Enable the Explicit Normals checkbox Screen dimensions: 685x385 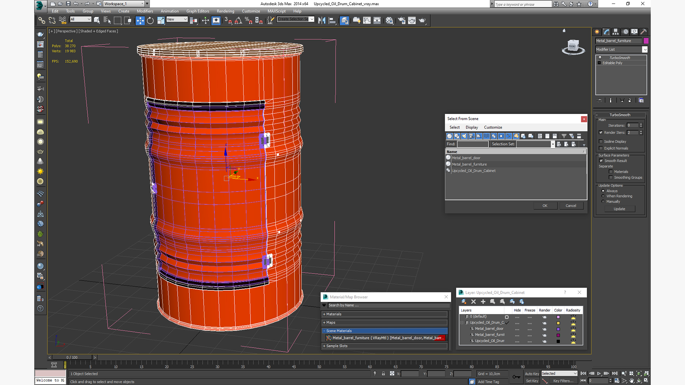[601, 148]
